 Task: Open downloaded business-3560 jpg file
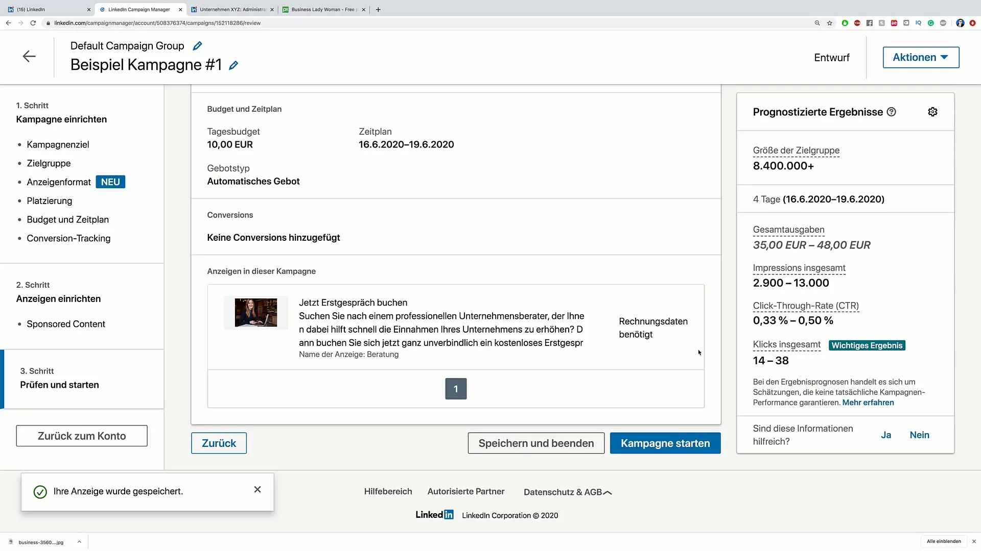41,542
